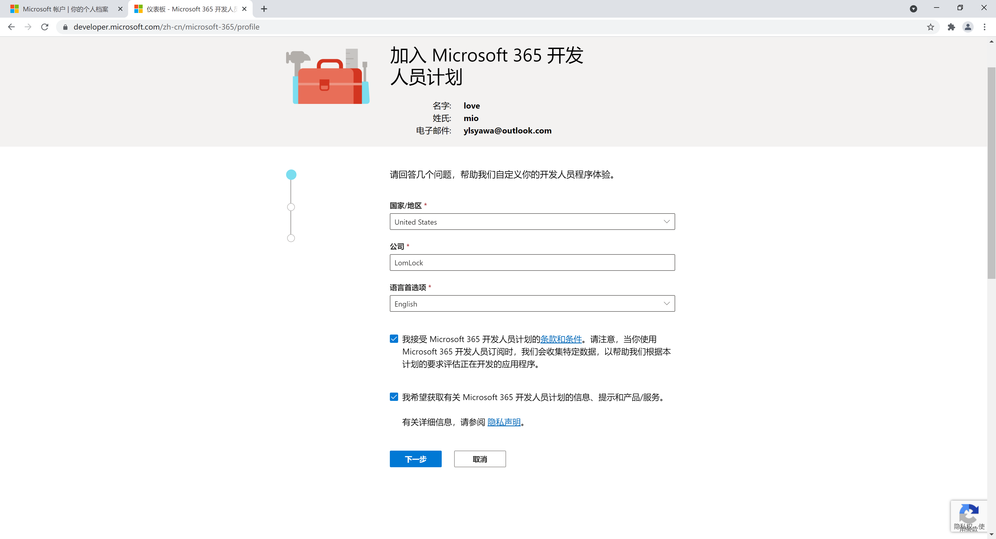This screenshot has height=539, width=996.
Task: Uncheck the terms and conditions acceptance checkbox
Action: (x=394, y=339)
